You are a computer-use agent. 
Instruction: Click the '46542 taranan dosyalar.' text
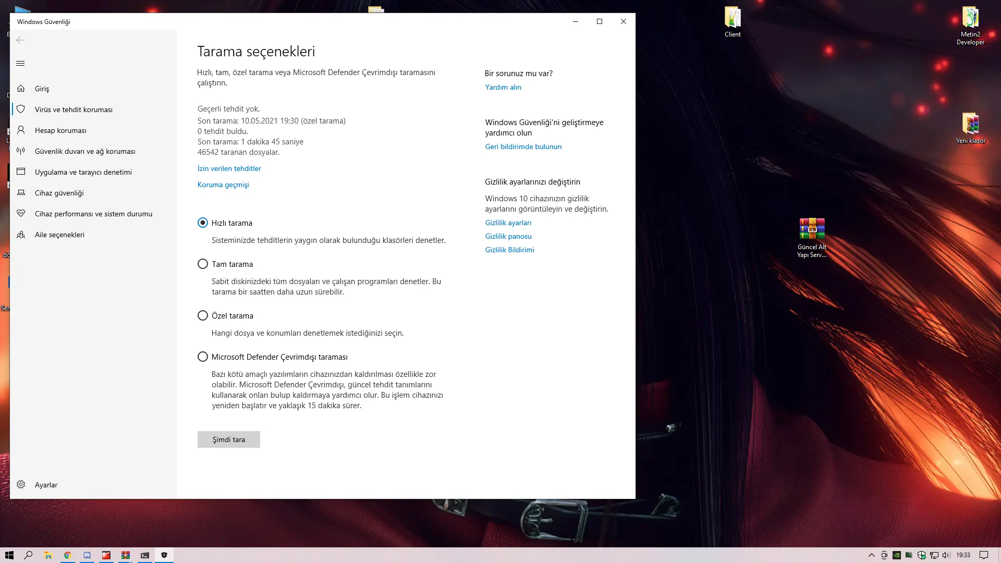point(238,152)
